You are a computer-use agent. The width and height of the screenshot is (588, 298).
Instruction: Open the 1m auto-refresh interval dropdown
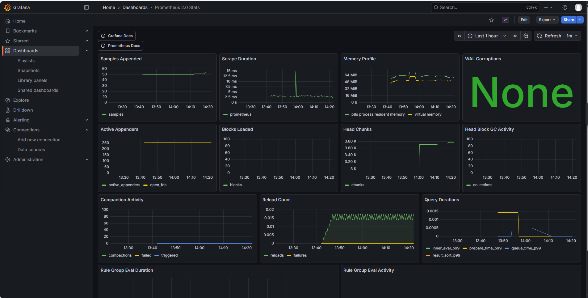(572, 36)
